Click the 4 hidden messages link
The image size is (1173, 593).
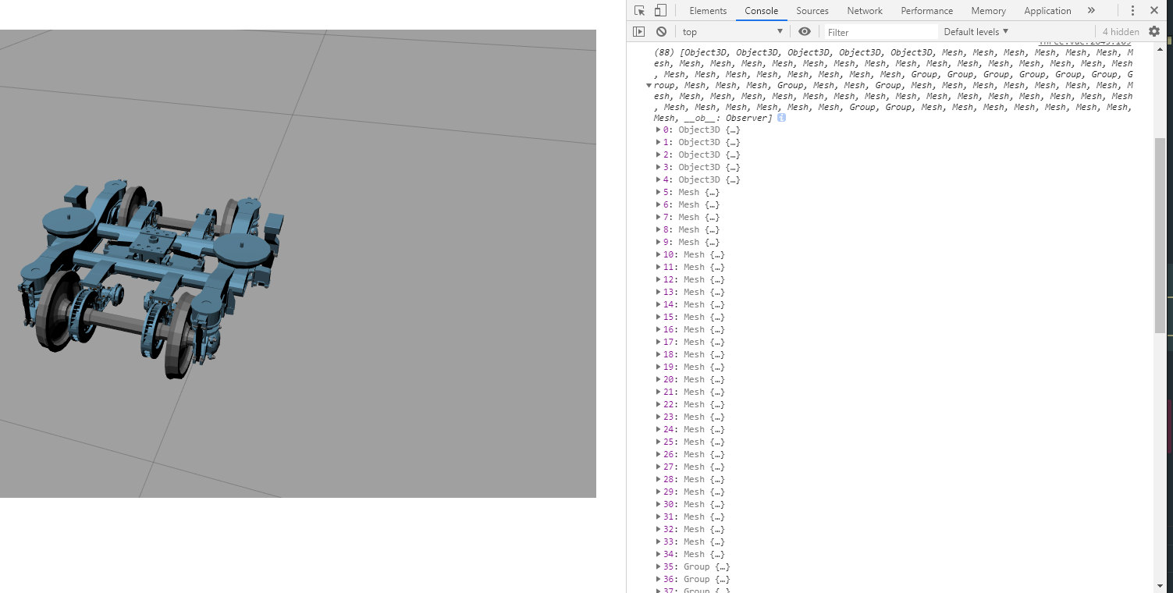[1120, 31]
